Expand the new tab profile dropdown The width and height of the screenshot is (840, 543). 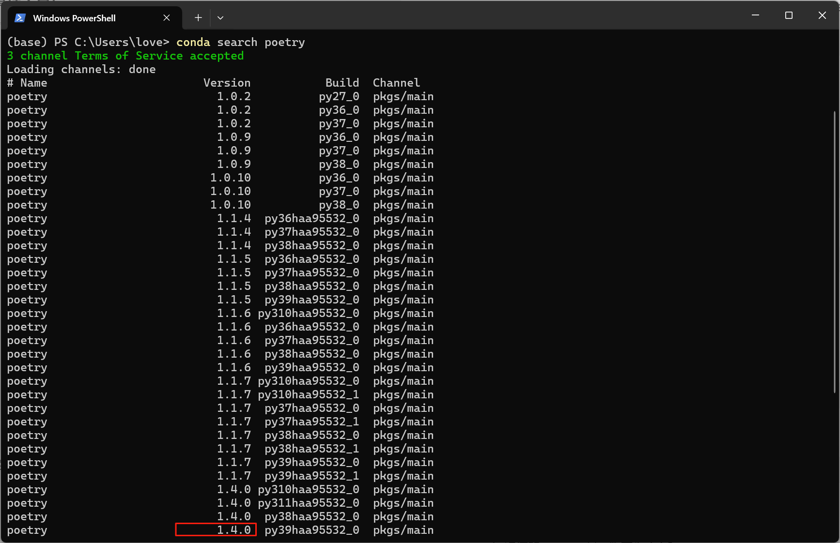tap(220, 18)
